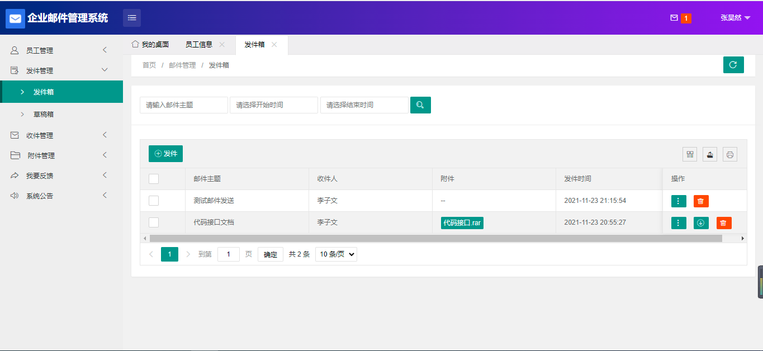763x351 pixels.
Task: Expand the 附件管理 menu chevron
Action: coord(105,155)
